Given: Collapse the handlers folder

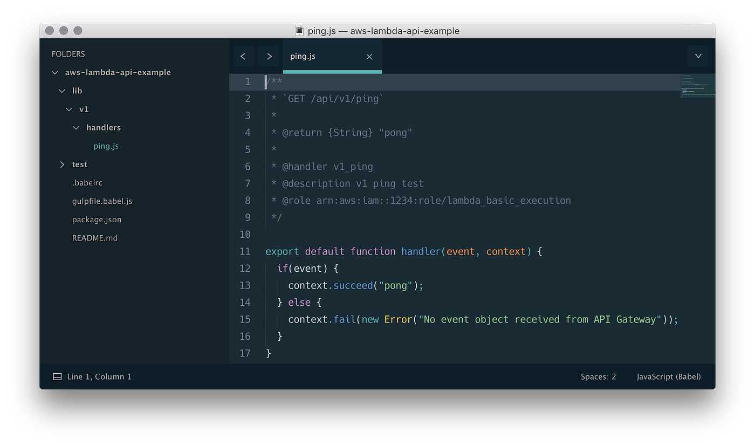Looking at the screenshot, I should (x=76, y=127).
